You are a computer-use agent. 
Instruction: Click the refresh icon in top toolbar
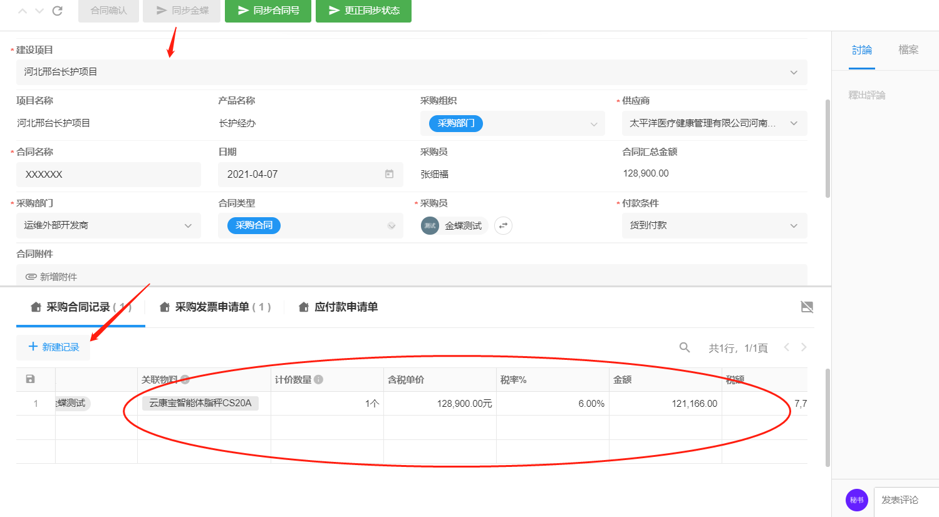point(58,11)
